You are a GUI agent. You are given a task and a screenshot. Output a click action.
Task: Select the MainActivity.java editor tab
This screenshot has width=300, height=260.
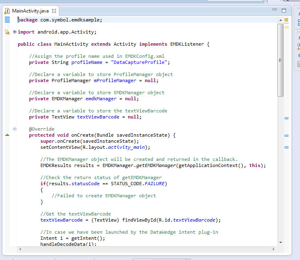(30, 11)
